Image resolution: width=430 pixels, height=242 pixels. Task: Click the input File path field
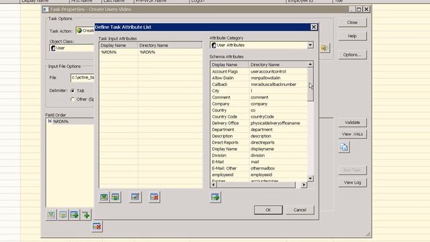[82, 78]
